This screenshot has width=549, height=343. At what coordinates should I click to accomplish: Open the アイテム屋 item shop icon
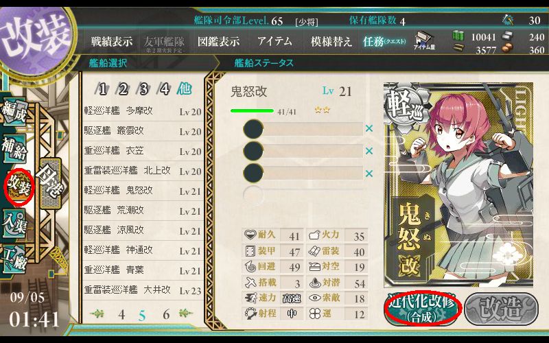[x=424, y=40]
